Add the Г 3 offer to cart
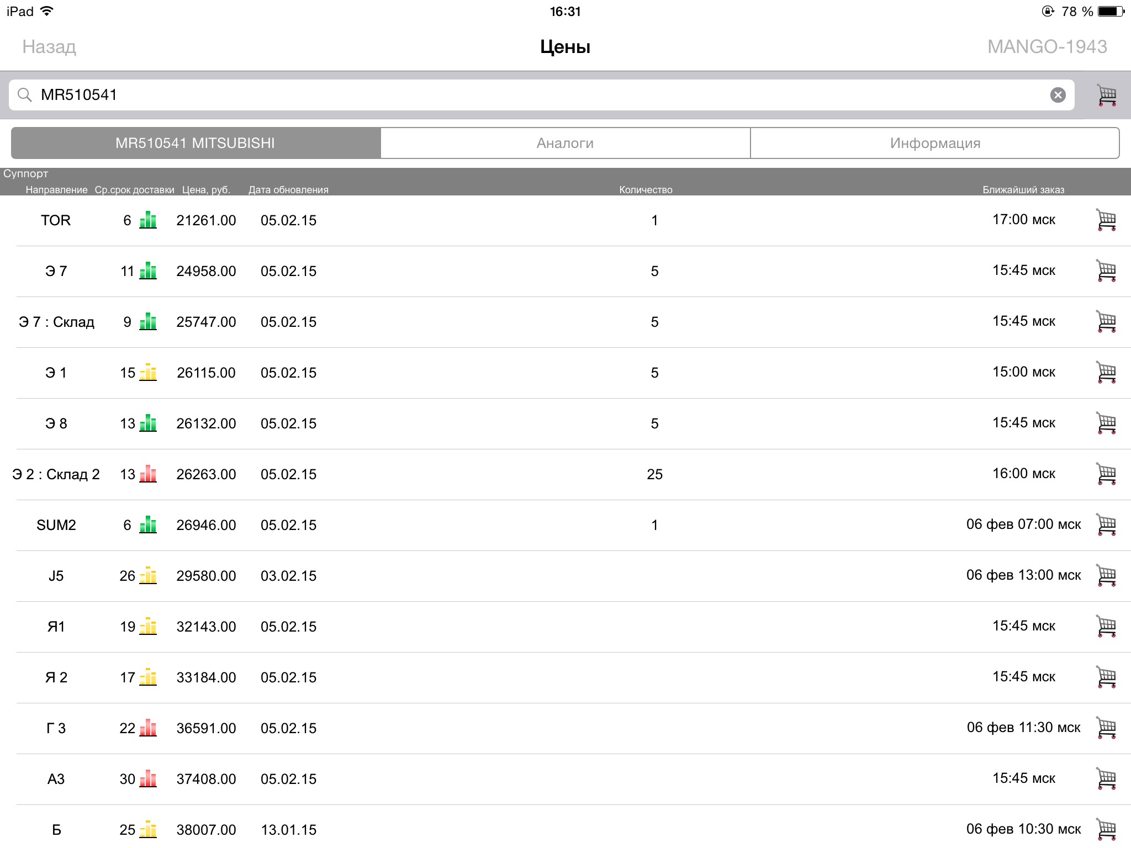Image resolution: width=1131 pixels, height=848 pixels. (x=1106, y=728)
